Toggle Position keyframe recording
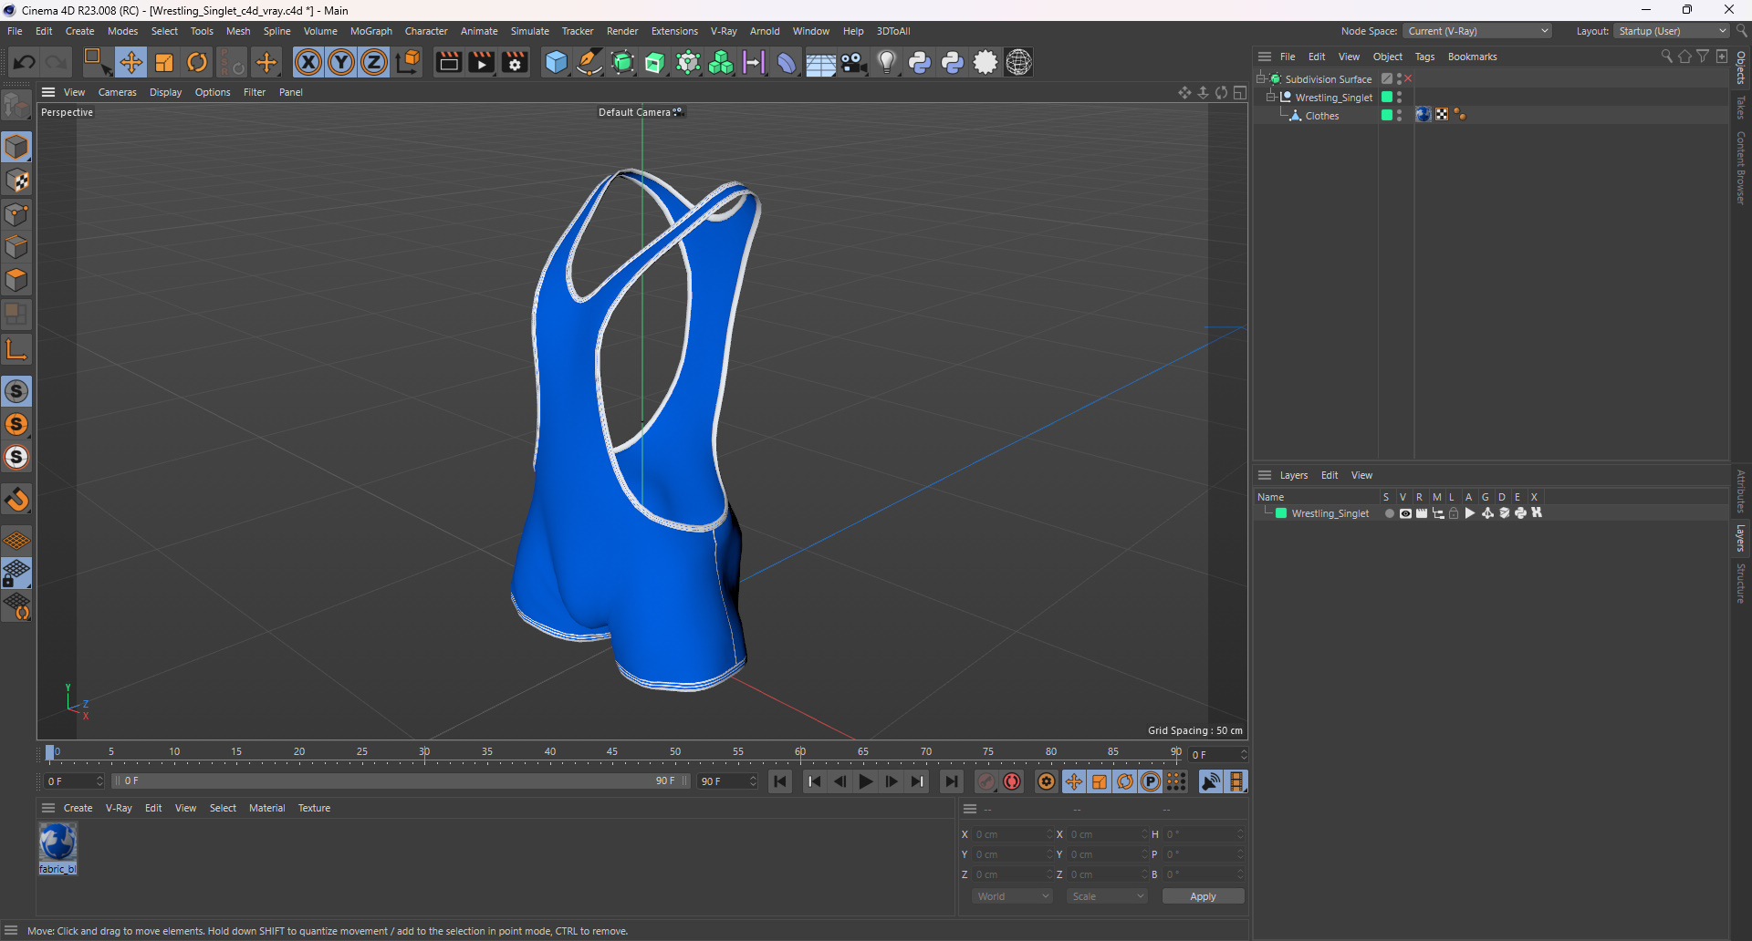The height and width of the screenshot is (941, 1752). 1074,781
